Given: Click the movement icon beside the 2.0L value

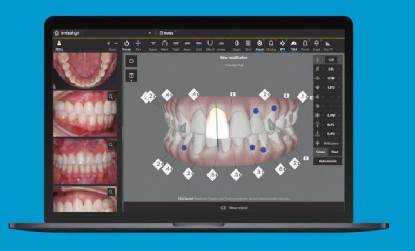Looking at the screenshot, I should [318, 69].
